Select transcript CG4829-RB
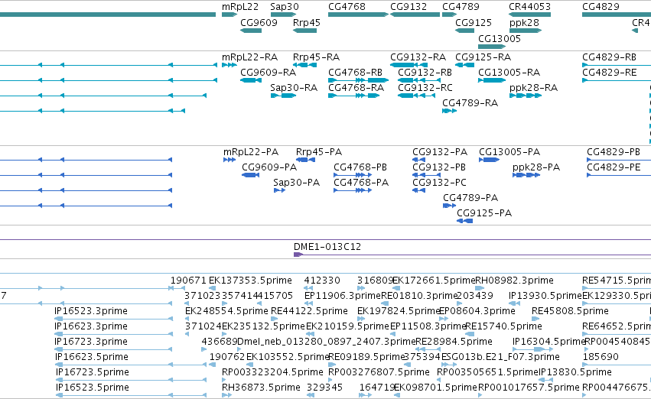This screenshot has width=651, height=399. 609,57
